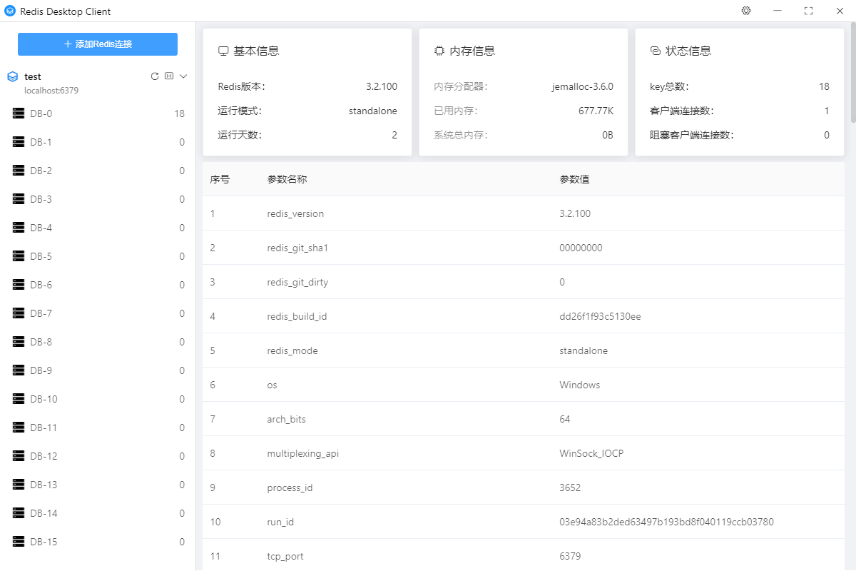The width and height of the screenshot is (856, 571).
Task: Click the monitor icon beside 基本信息
Action: pyautogui.click(x=223, y=51)
